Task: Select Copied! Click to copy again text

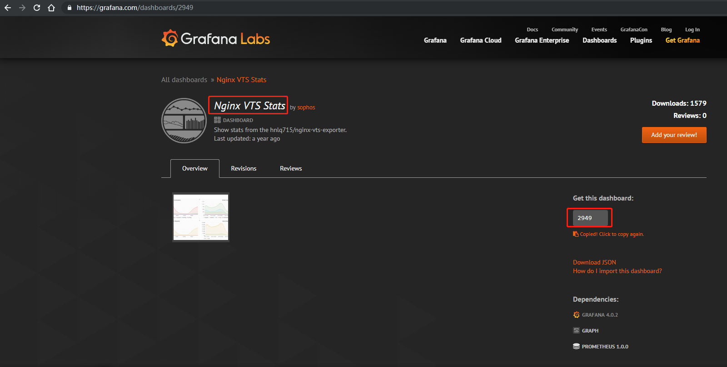Action: point(612,234)
